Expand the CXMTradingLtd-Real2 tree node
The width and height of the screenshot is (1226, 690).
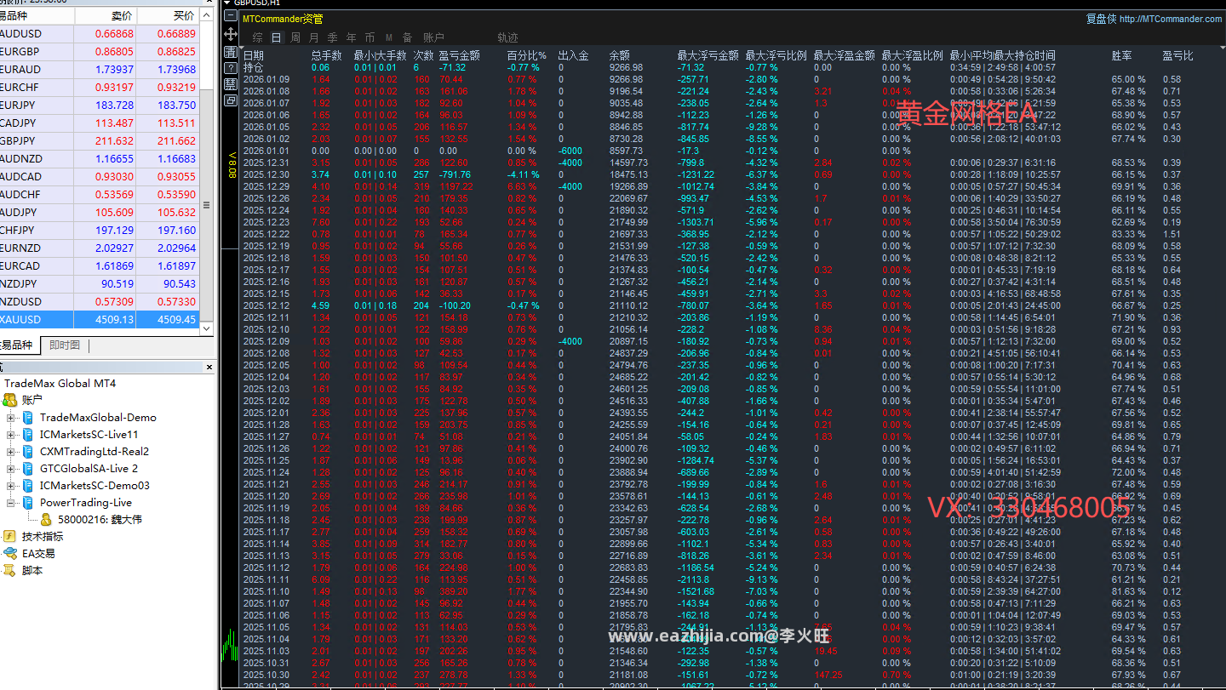click(x=11, y=452)
